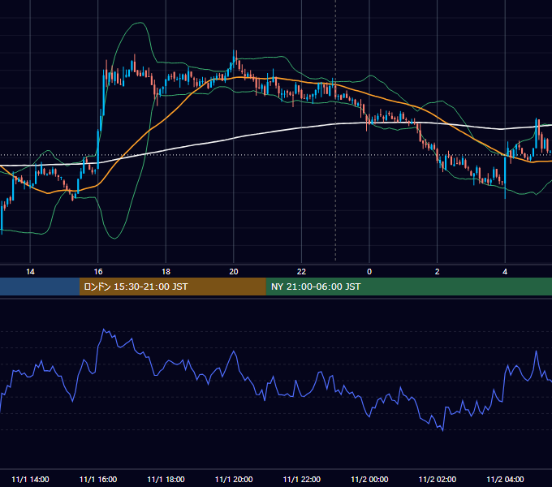The width and height of the screenshot is (552, 487).
Task: Click the 0 hour label on the price chart axis
Action: pyautogui.click(x=369, y=272)
